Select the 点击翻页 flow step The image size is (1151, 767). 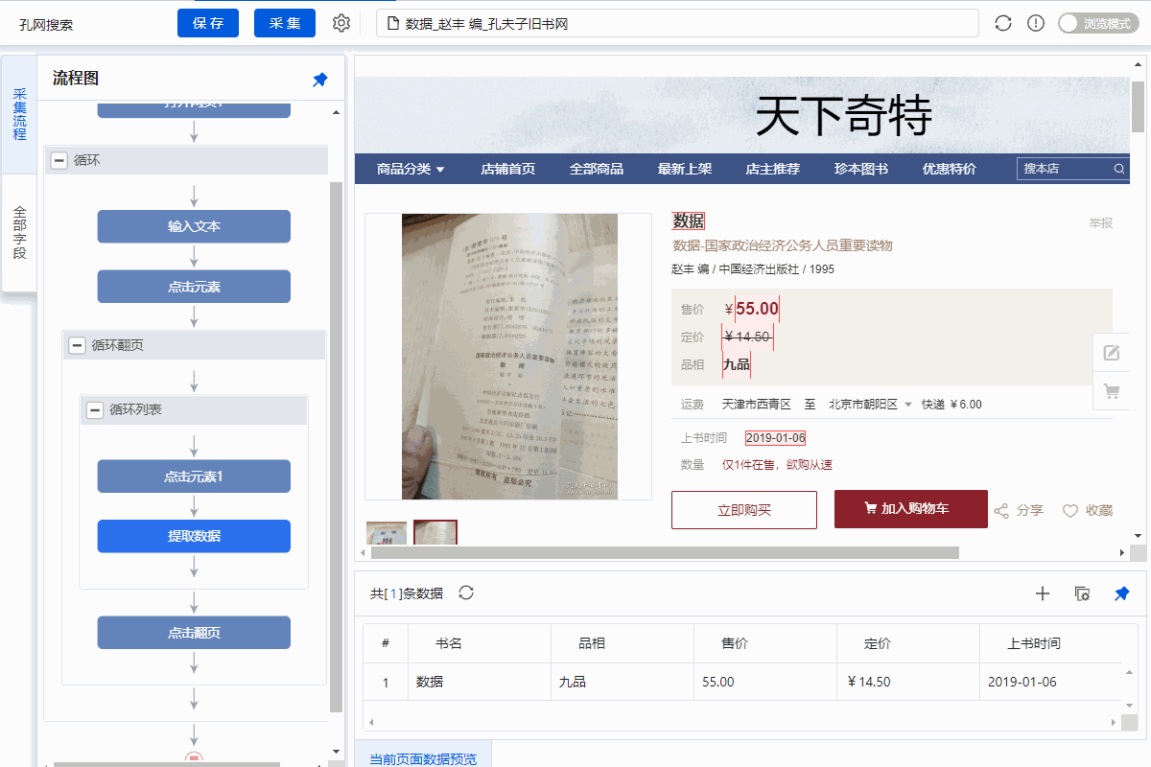pos(194,633)
